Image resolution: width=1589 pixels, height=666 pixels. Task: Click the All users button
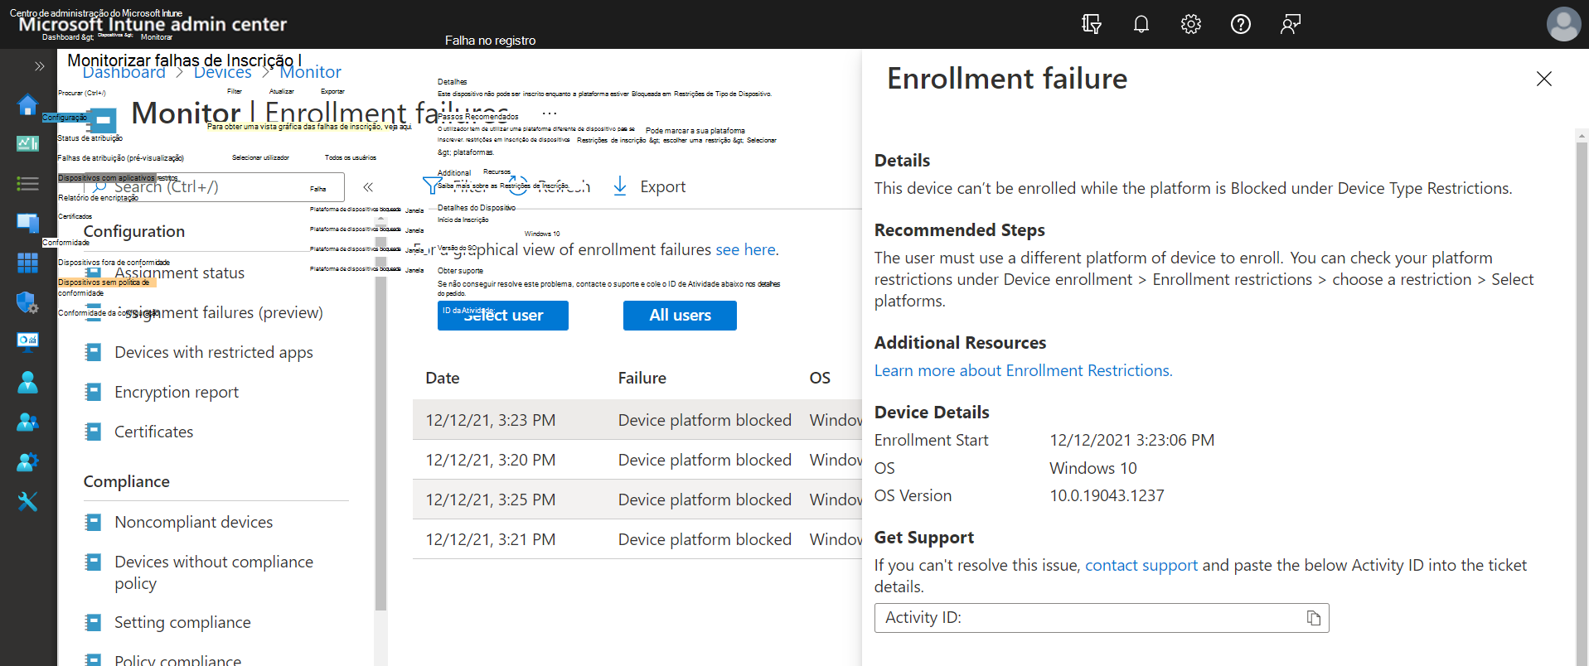pyautogui.click(x=679, y=316)
